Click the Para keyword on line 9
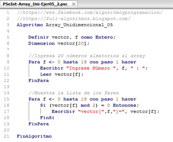 point(34,62)
